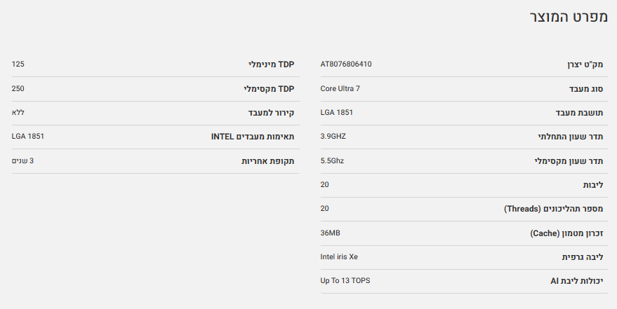Click the קירור למעבד label
The image size is (617, 309).
pyautogui.click(x=271, y=113)
